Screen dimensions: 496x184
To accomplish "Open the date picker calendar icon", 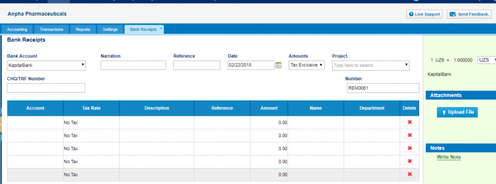I will pyautogui.click(x=279, y=65).
